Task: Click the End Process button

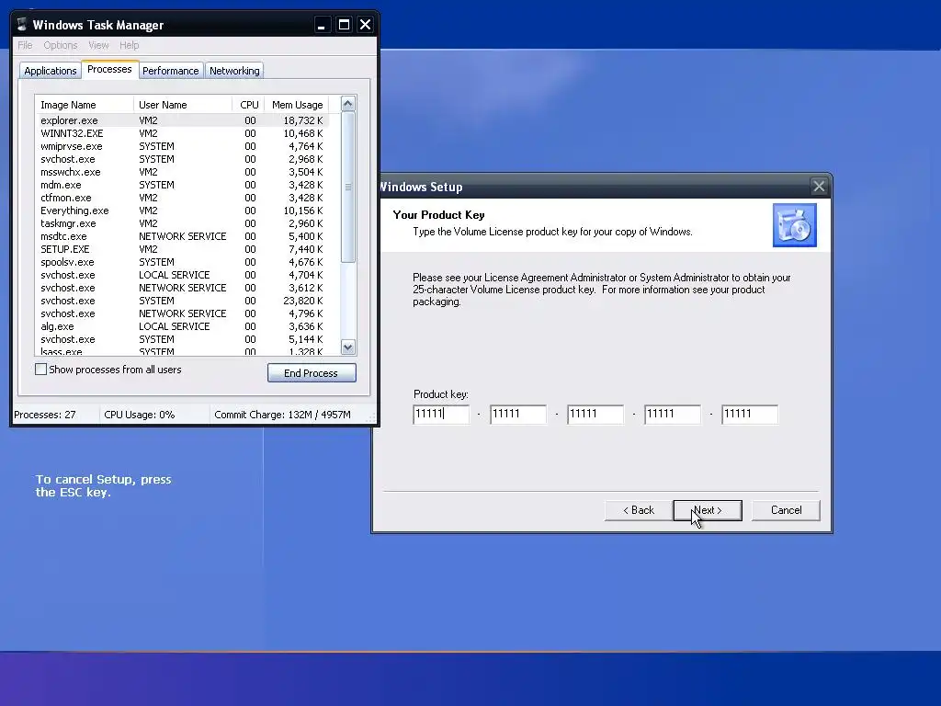Action: [x=312, y=373]
